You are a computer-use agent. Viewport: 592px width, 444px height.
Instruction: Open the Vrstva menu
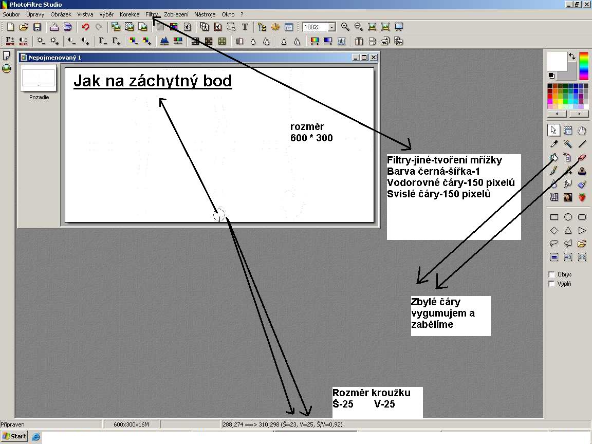[85, 14]
